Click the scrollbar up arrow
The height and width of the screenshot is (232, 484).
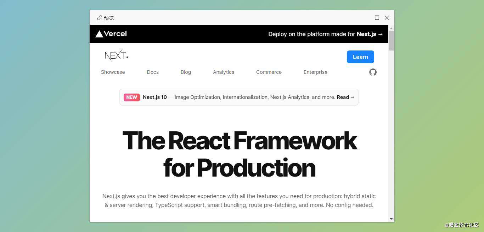click(x=391, y=28)
